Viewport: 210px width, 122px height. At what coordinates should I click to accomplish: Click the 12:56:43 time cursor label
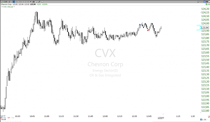click(161, 118)
